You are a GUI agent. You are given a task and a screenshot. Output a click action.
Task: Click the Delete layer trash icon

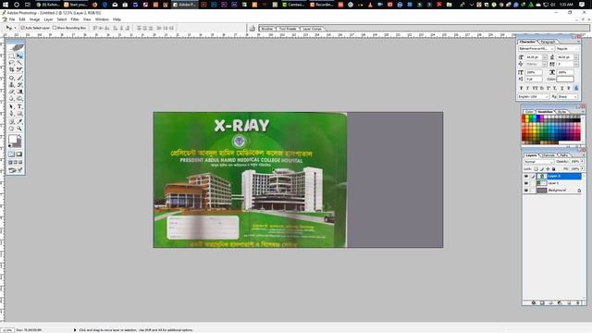[x=577, y=302]
